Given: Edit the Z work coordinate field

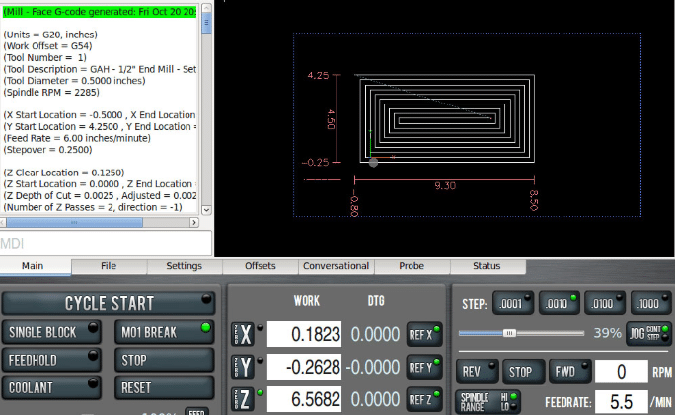Looking at the screenshot, I should [304, 399].
